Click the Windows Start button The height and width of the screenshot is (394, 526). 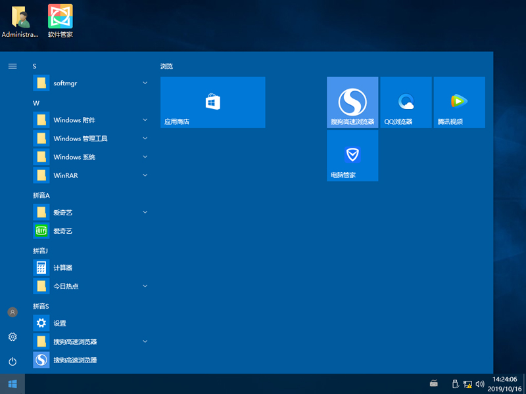[12, 383]
